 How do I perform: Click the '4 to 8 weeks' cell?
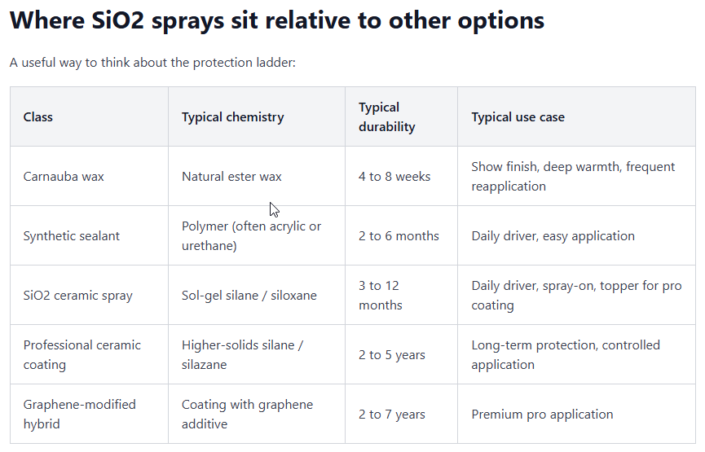coord(402,176)
